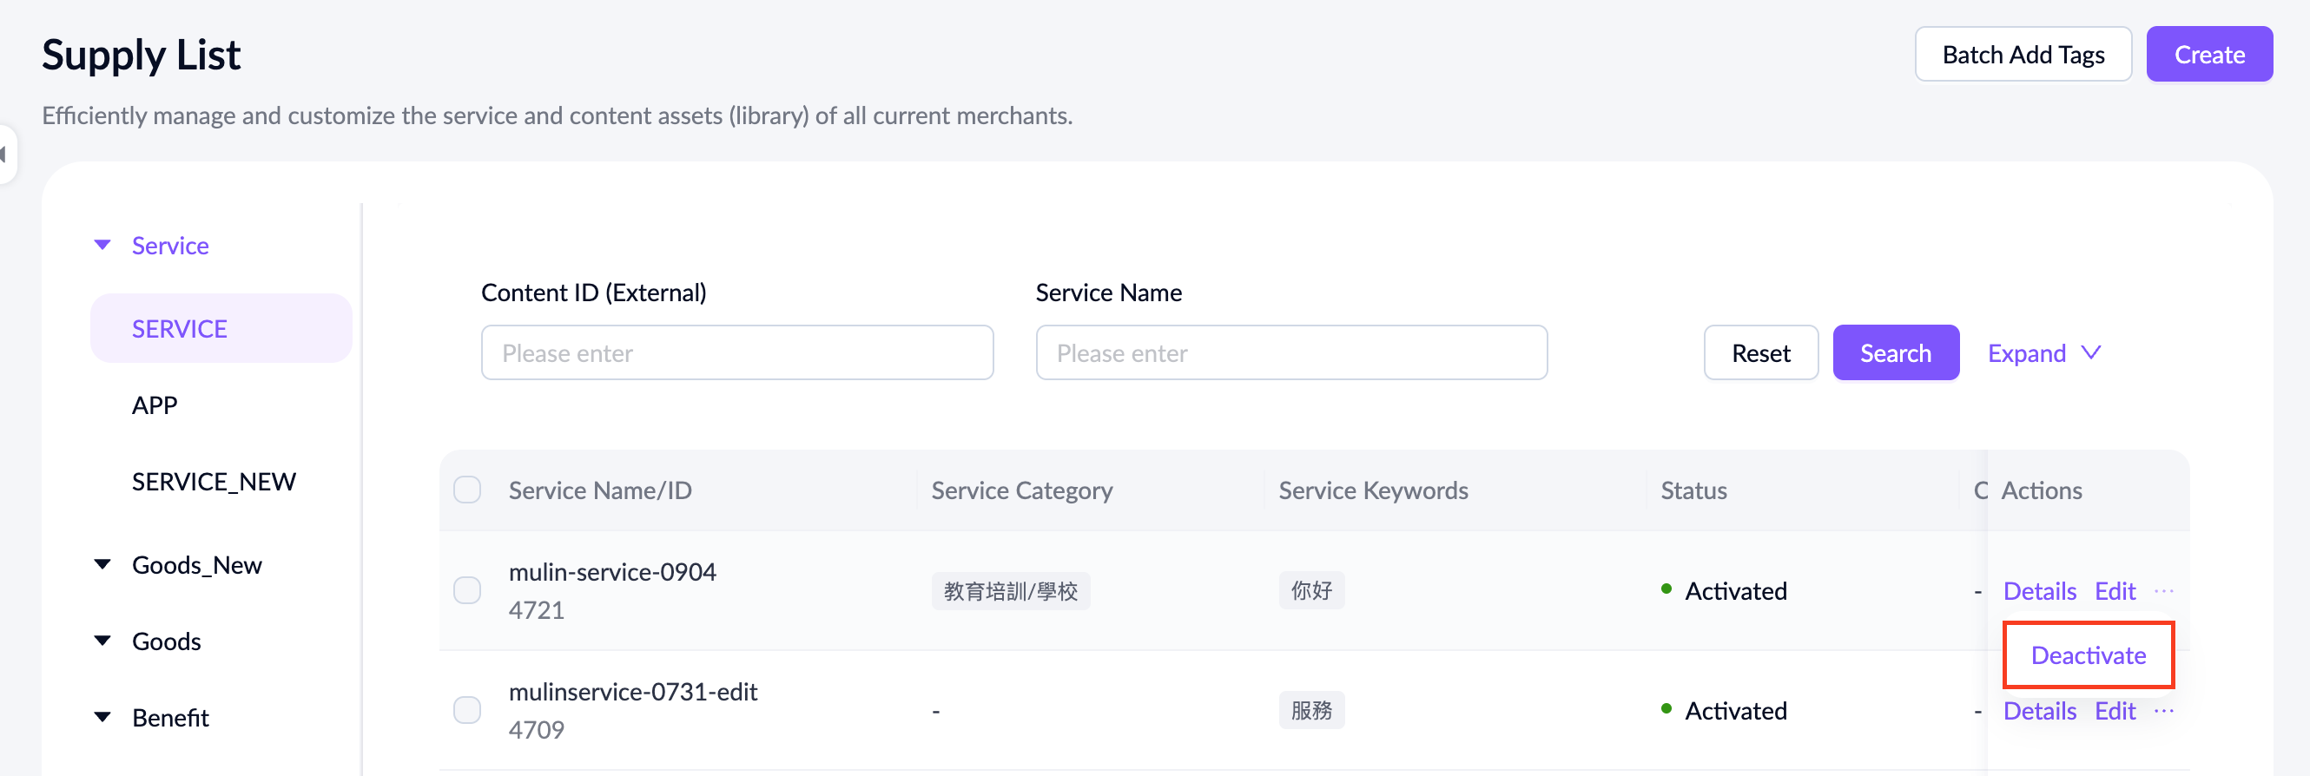Reset the search filters
Viewport: 2310px width, 776px height.
click(x=1760, y=353)
